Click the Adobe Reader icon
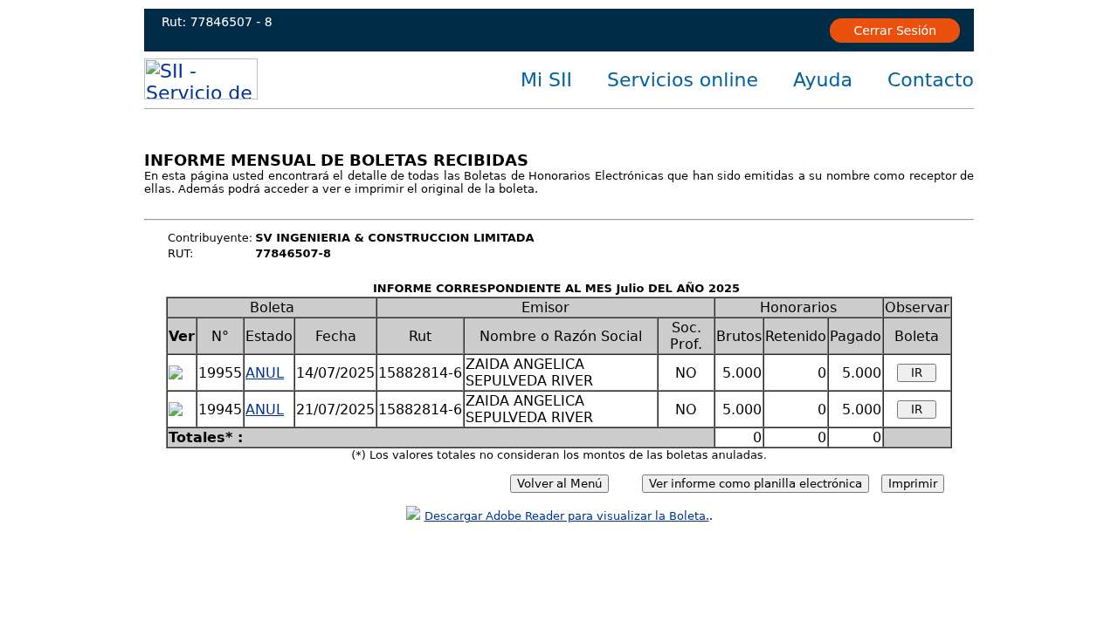 (413, 514)
